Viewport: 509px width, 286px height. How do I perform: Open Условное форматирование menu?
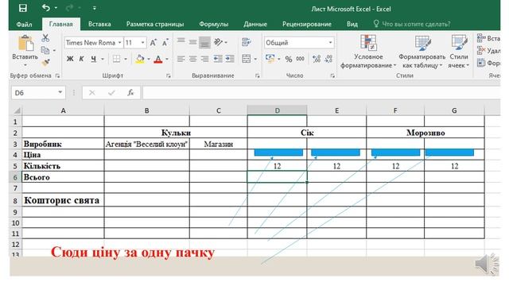pos(368,52)
